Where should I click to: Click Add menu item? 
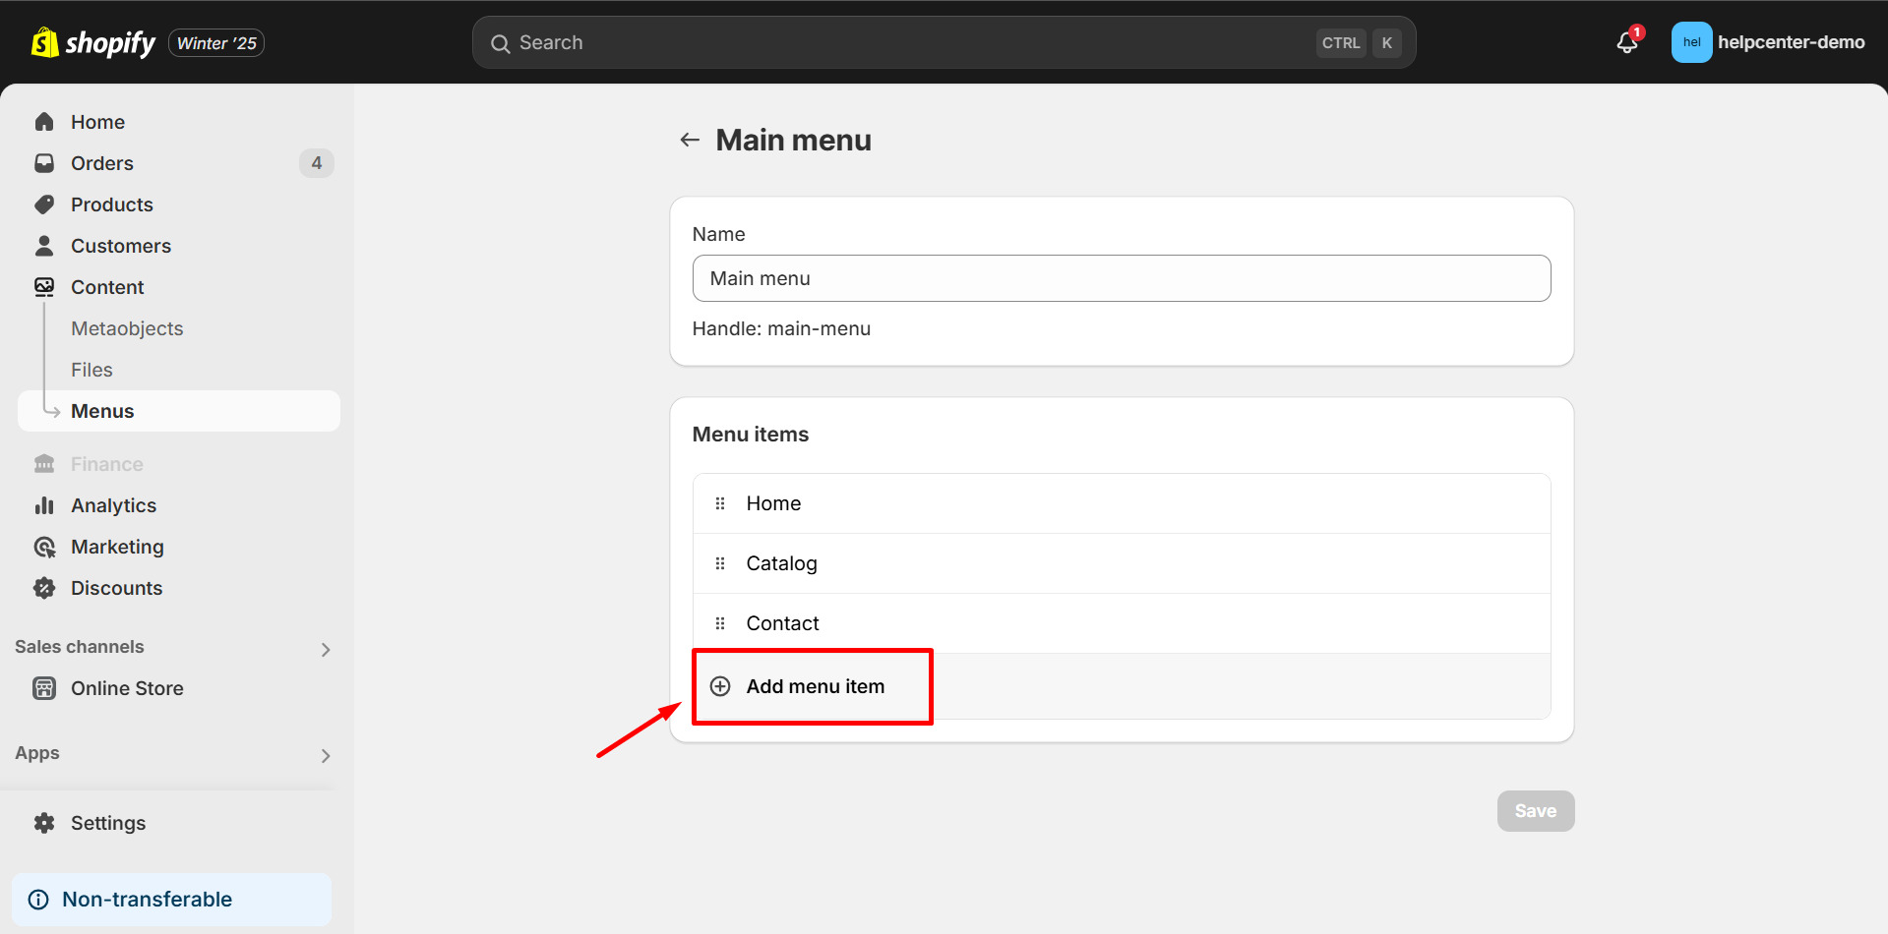point(814,685)
